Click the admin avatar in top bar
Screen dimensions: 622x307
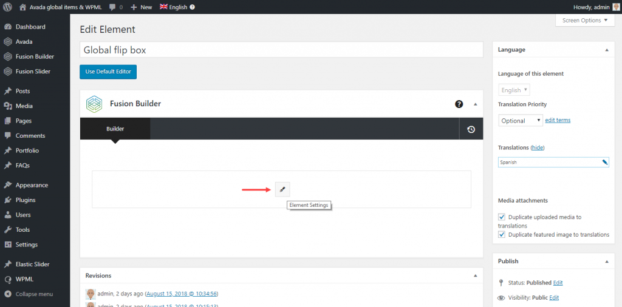click(616, 7)
